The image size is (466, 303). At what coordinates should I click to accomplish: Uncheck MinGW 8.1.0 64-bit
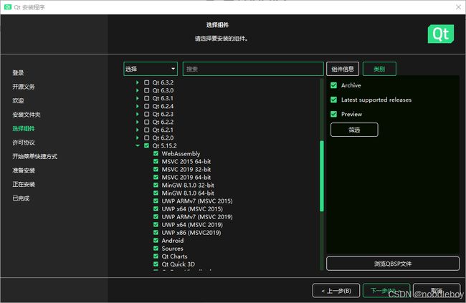tap(156, 193)
